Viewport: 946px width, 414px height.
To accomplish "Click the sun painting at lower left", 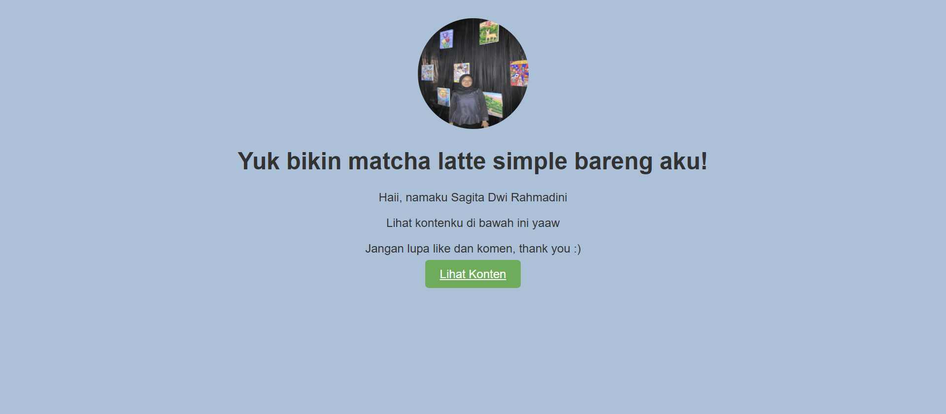I will 443,96.
